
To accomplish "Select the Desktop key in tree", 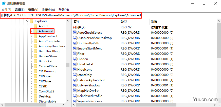I will point(45,96).
